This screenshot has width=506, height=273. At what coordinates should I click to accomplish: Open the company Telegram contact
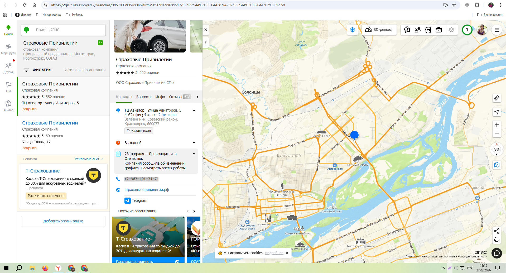(x=136, y=201)
